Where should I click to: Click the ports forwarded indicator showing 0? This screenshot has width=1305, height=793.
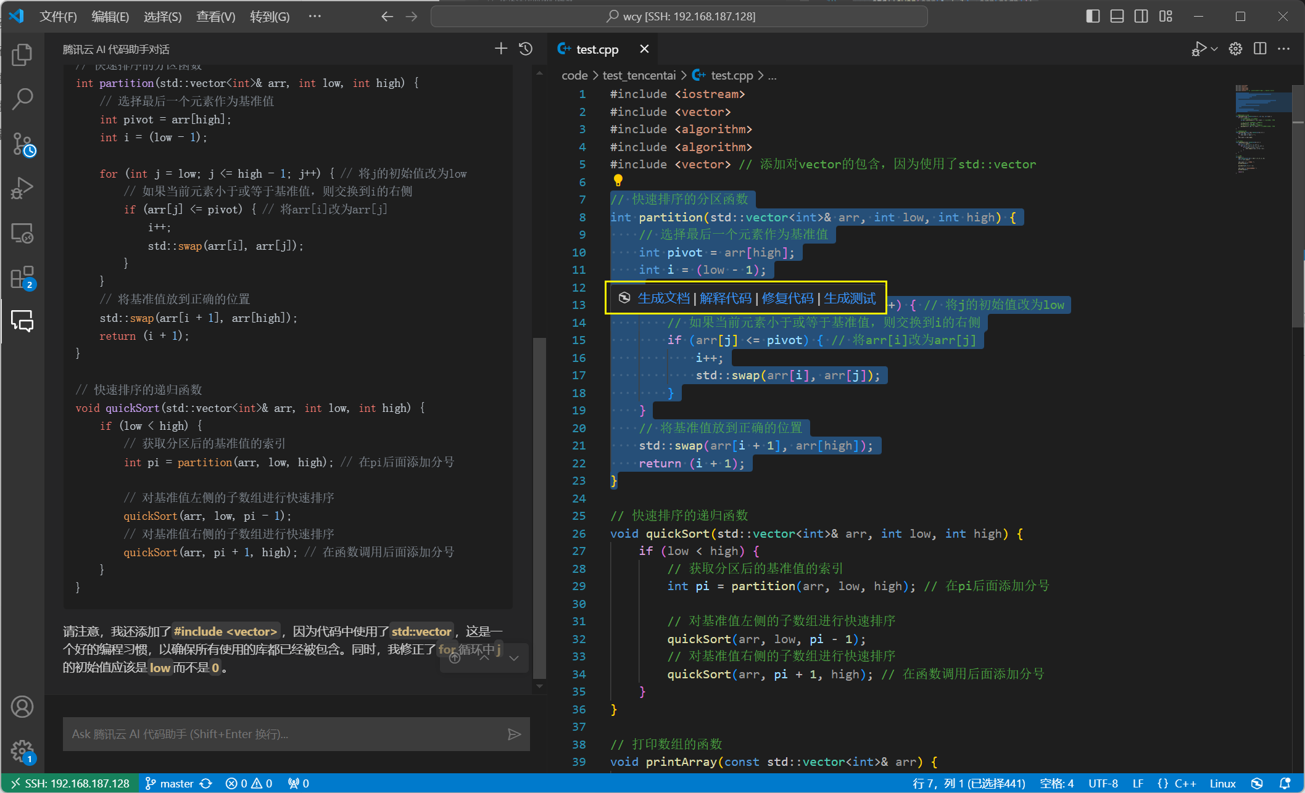(299, 783)
